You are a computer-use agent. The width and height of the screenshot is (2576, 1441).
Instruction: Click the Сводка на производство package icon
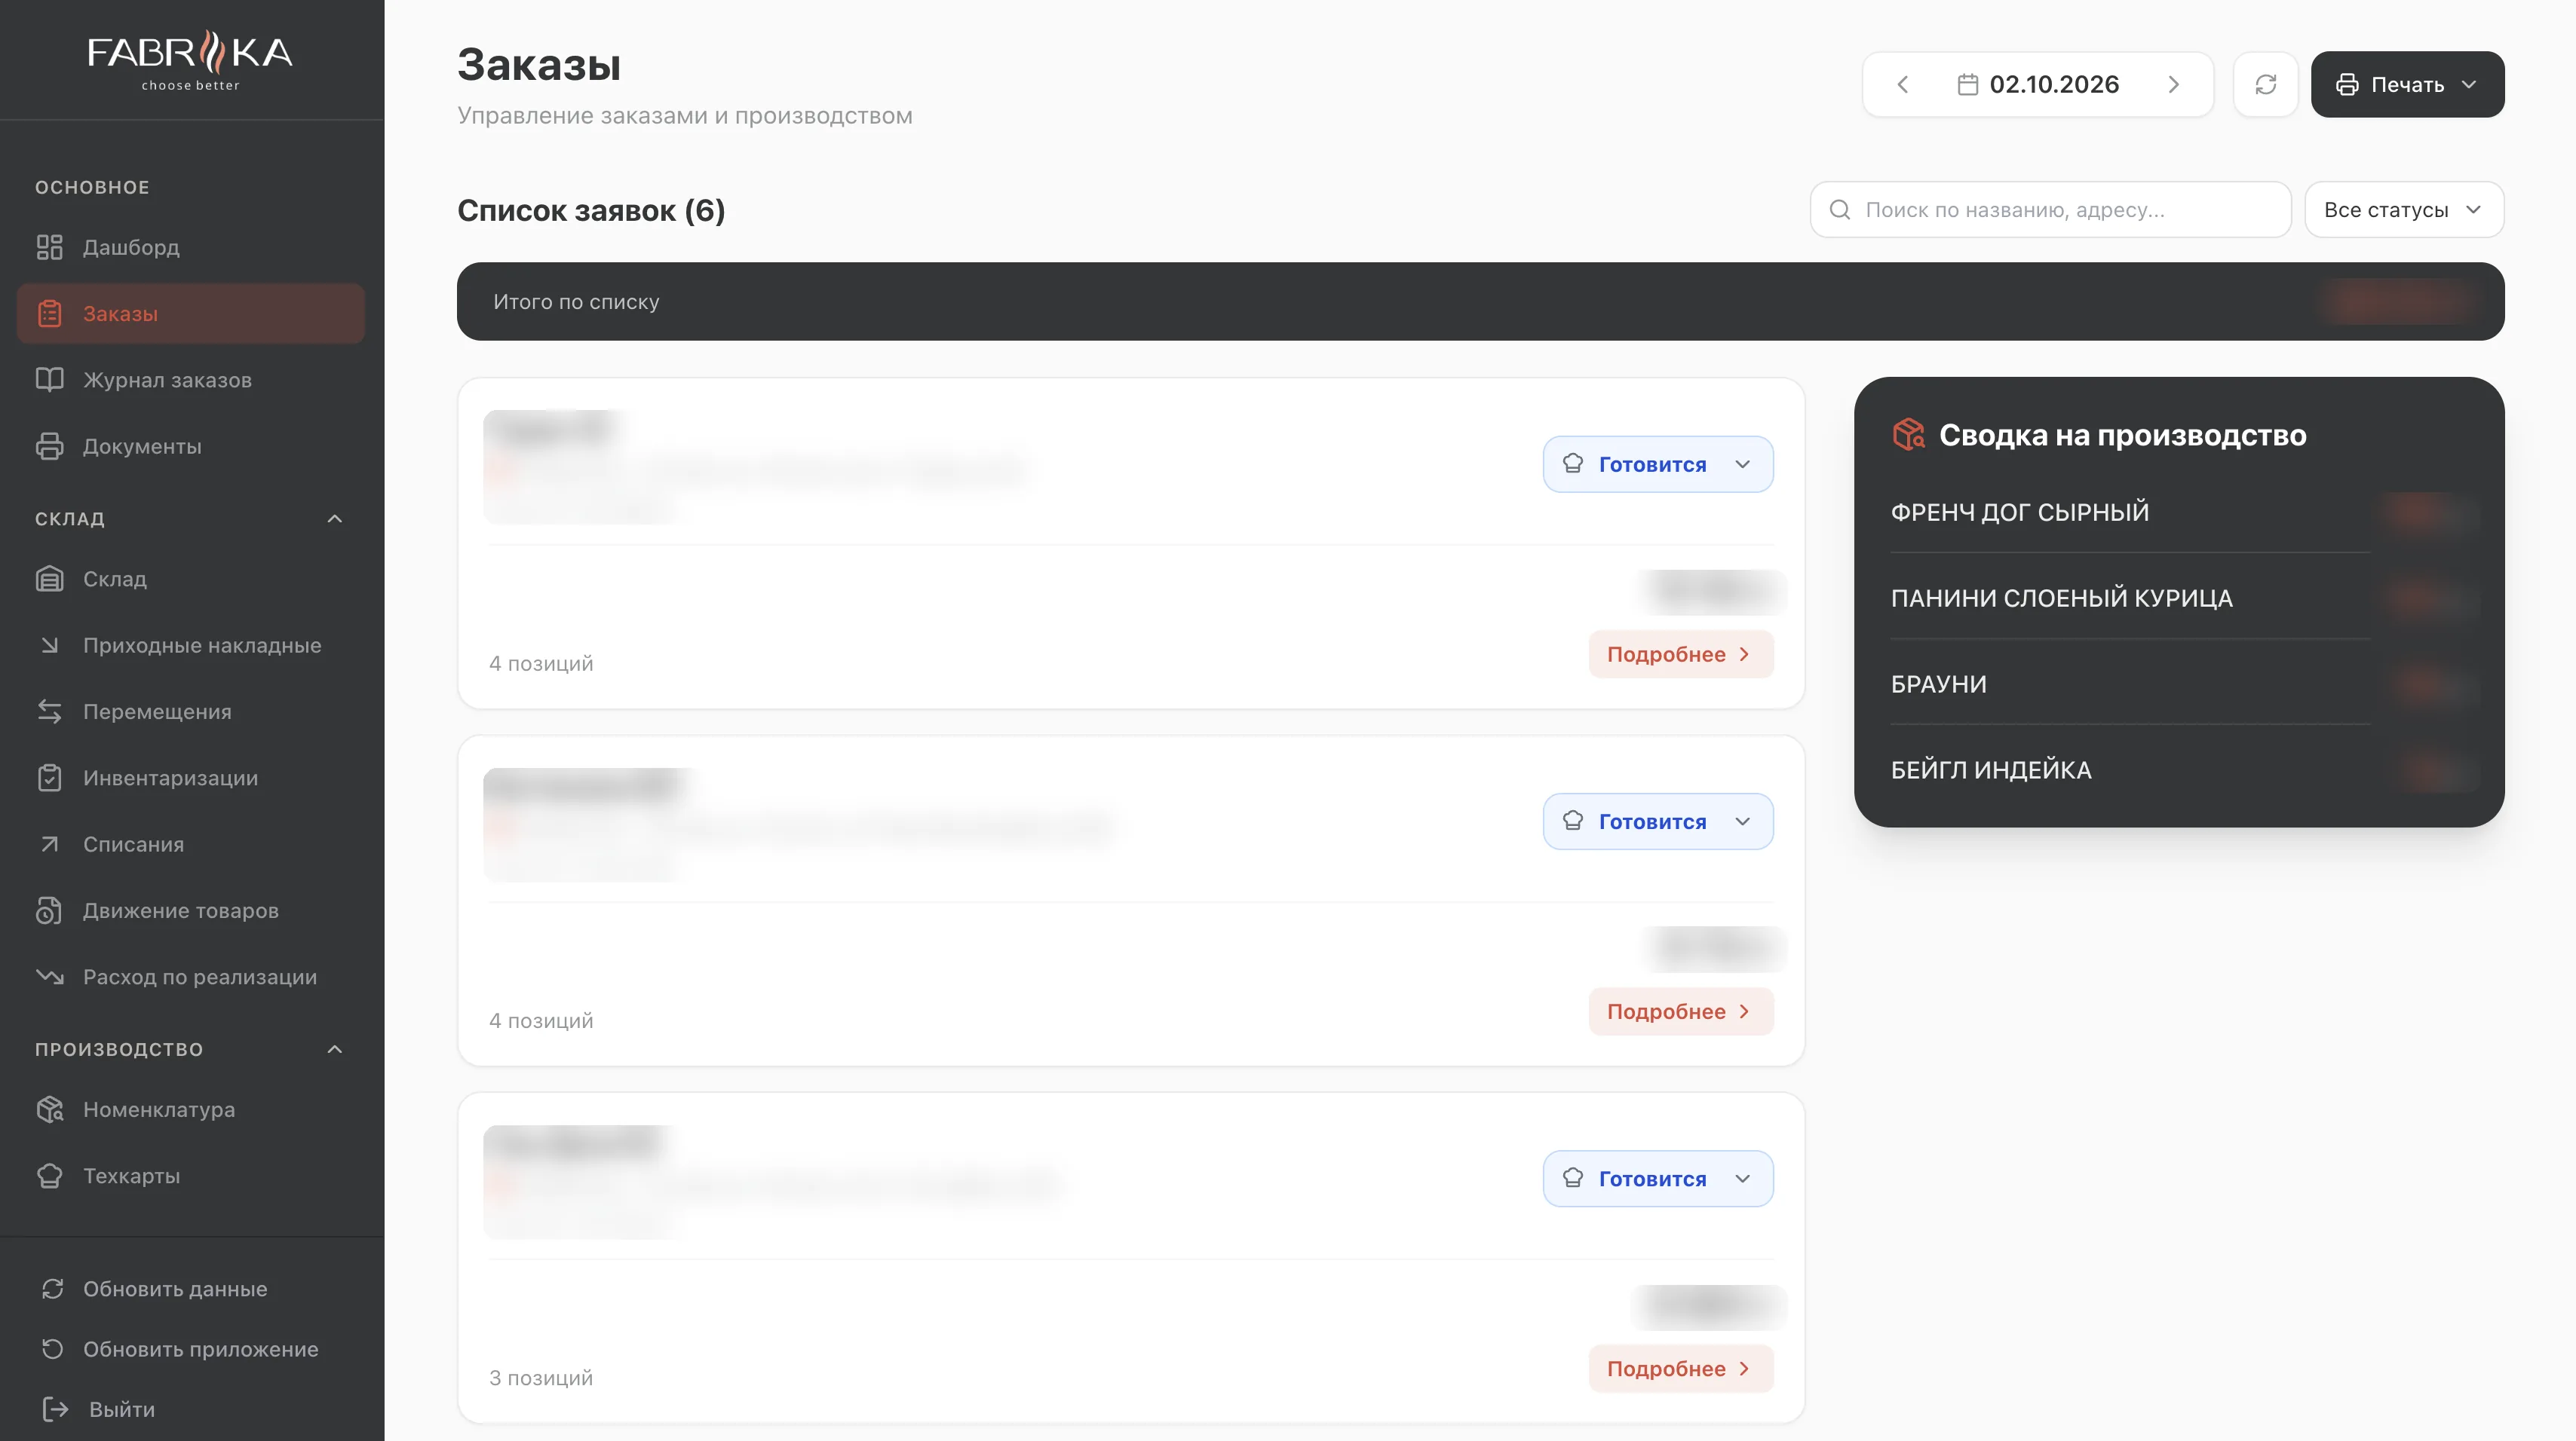coord(1908,435)
